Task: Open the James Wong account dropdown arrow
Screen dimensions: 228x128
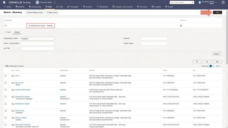Action: click(x=216, y=2)
